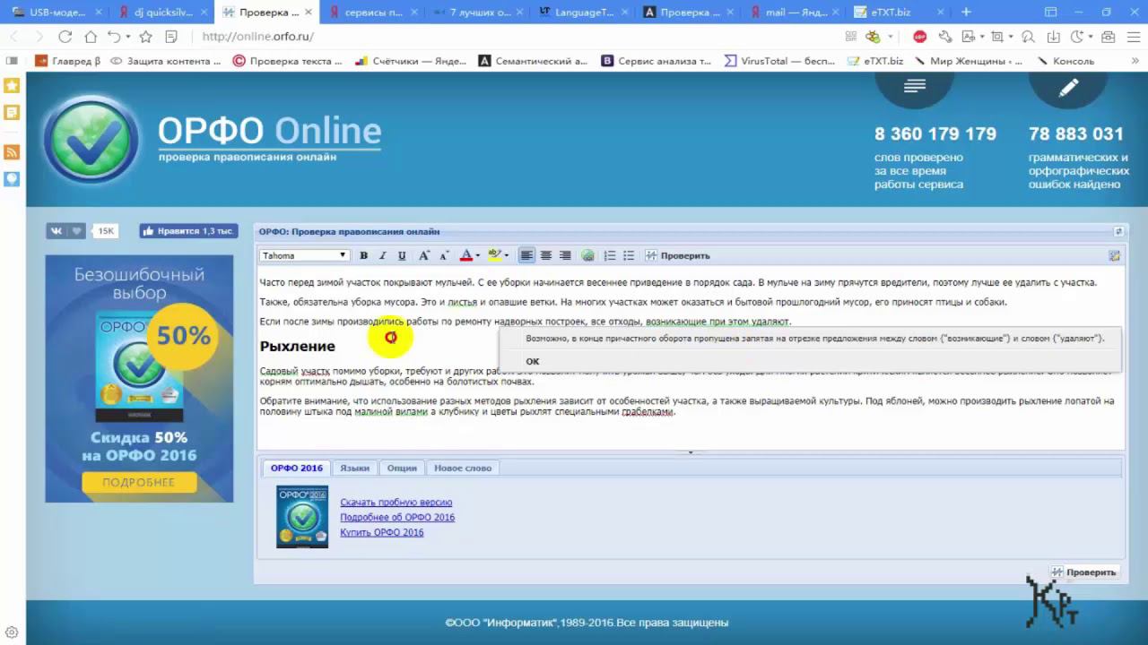Click the red ABP adblock icon
Image resolution: width=1148 pixels, height=645 pixels.
tap(919, 37)
